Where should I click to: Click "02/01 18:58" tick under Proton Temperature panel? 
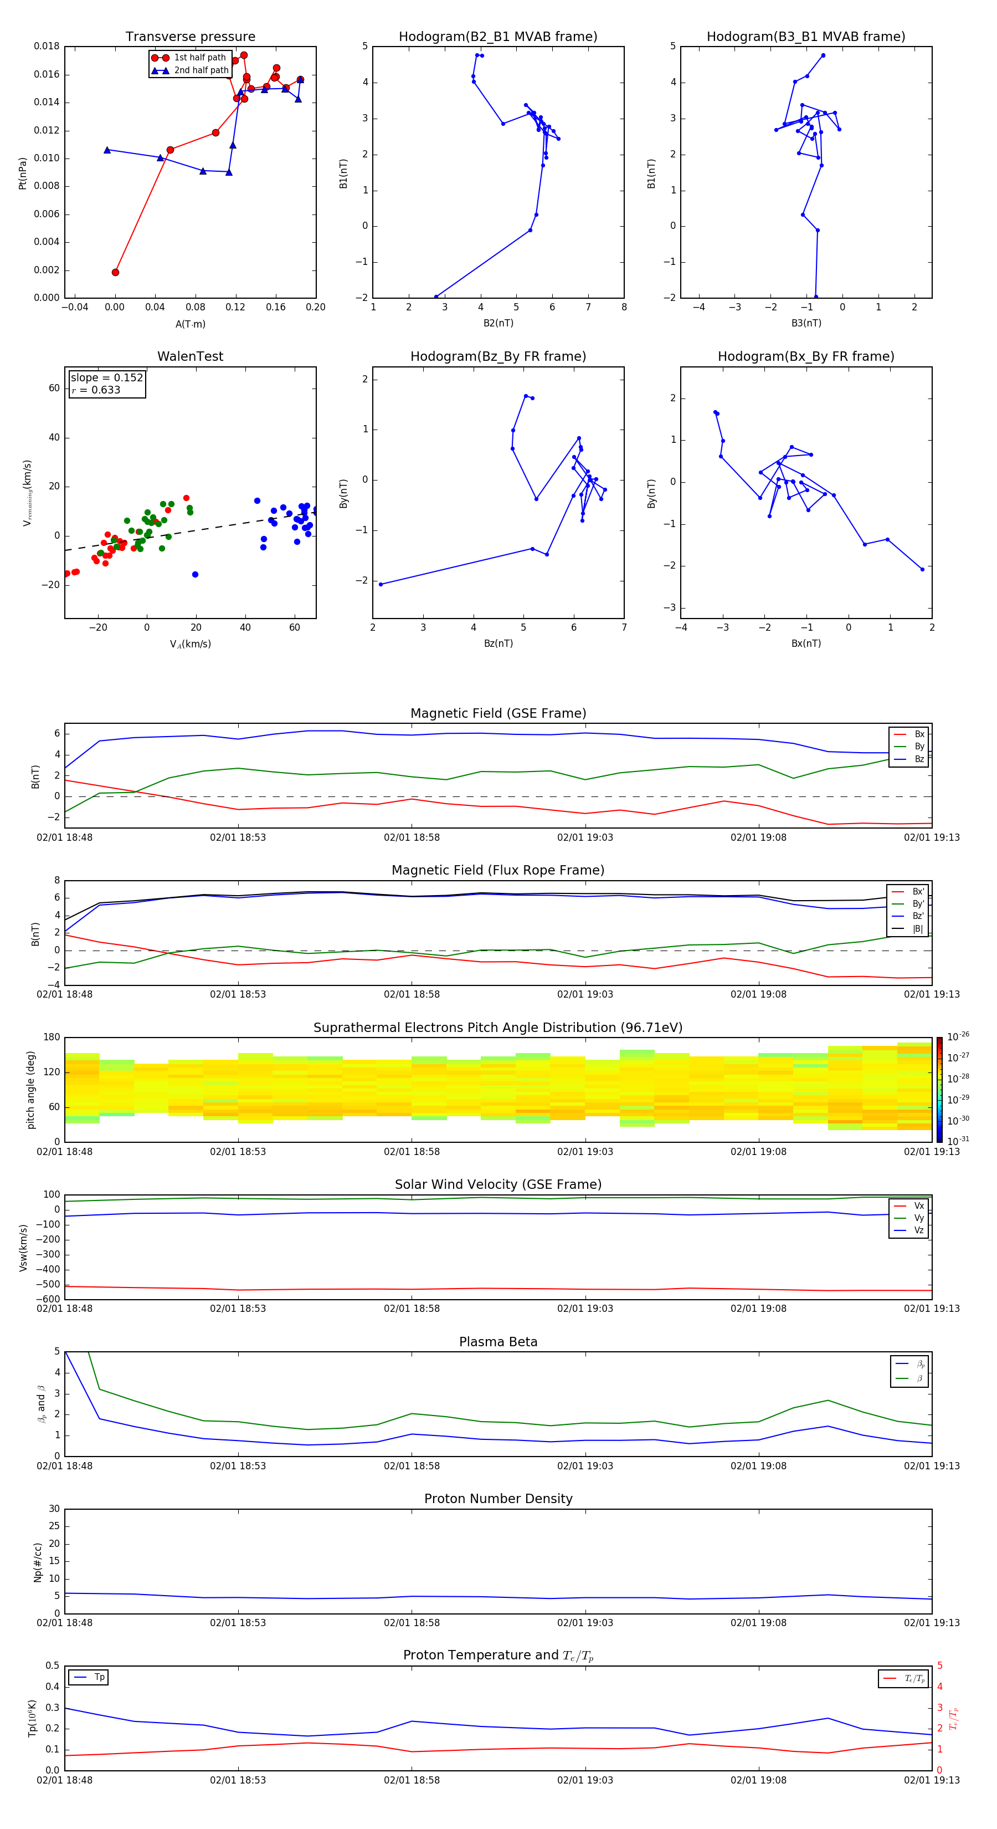click(x=412, y=1780)
